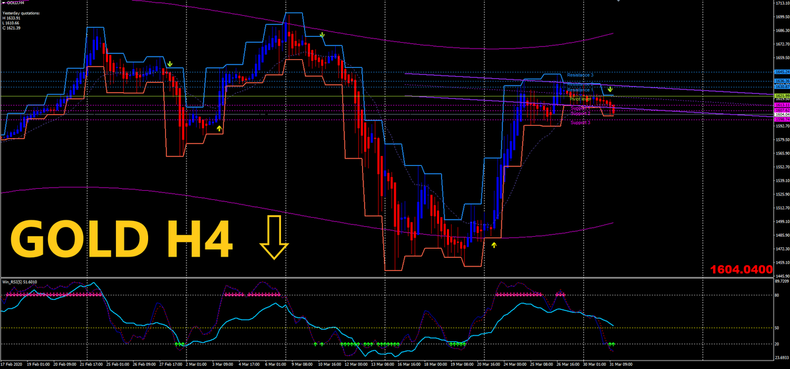Click the 13 Mar 08:00 time label
Image resolution: width=790 pixels, height=369 pixels.
coord(383,363)
